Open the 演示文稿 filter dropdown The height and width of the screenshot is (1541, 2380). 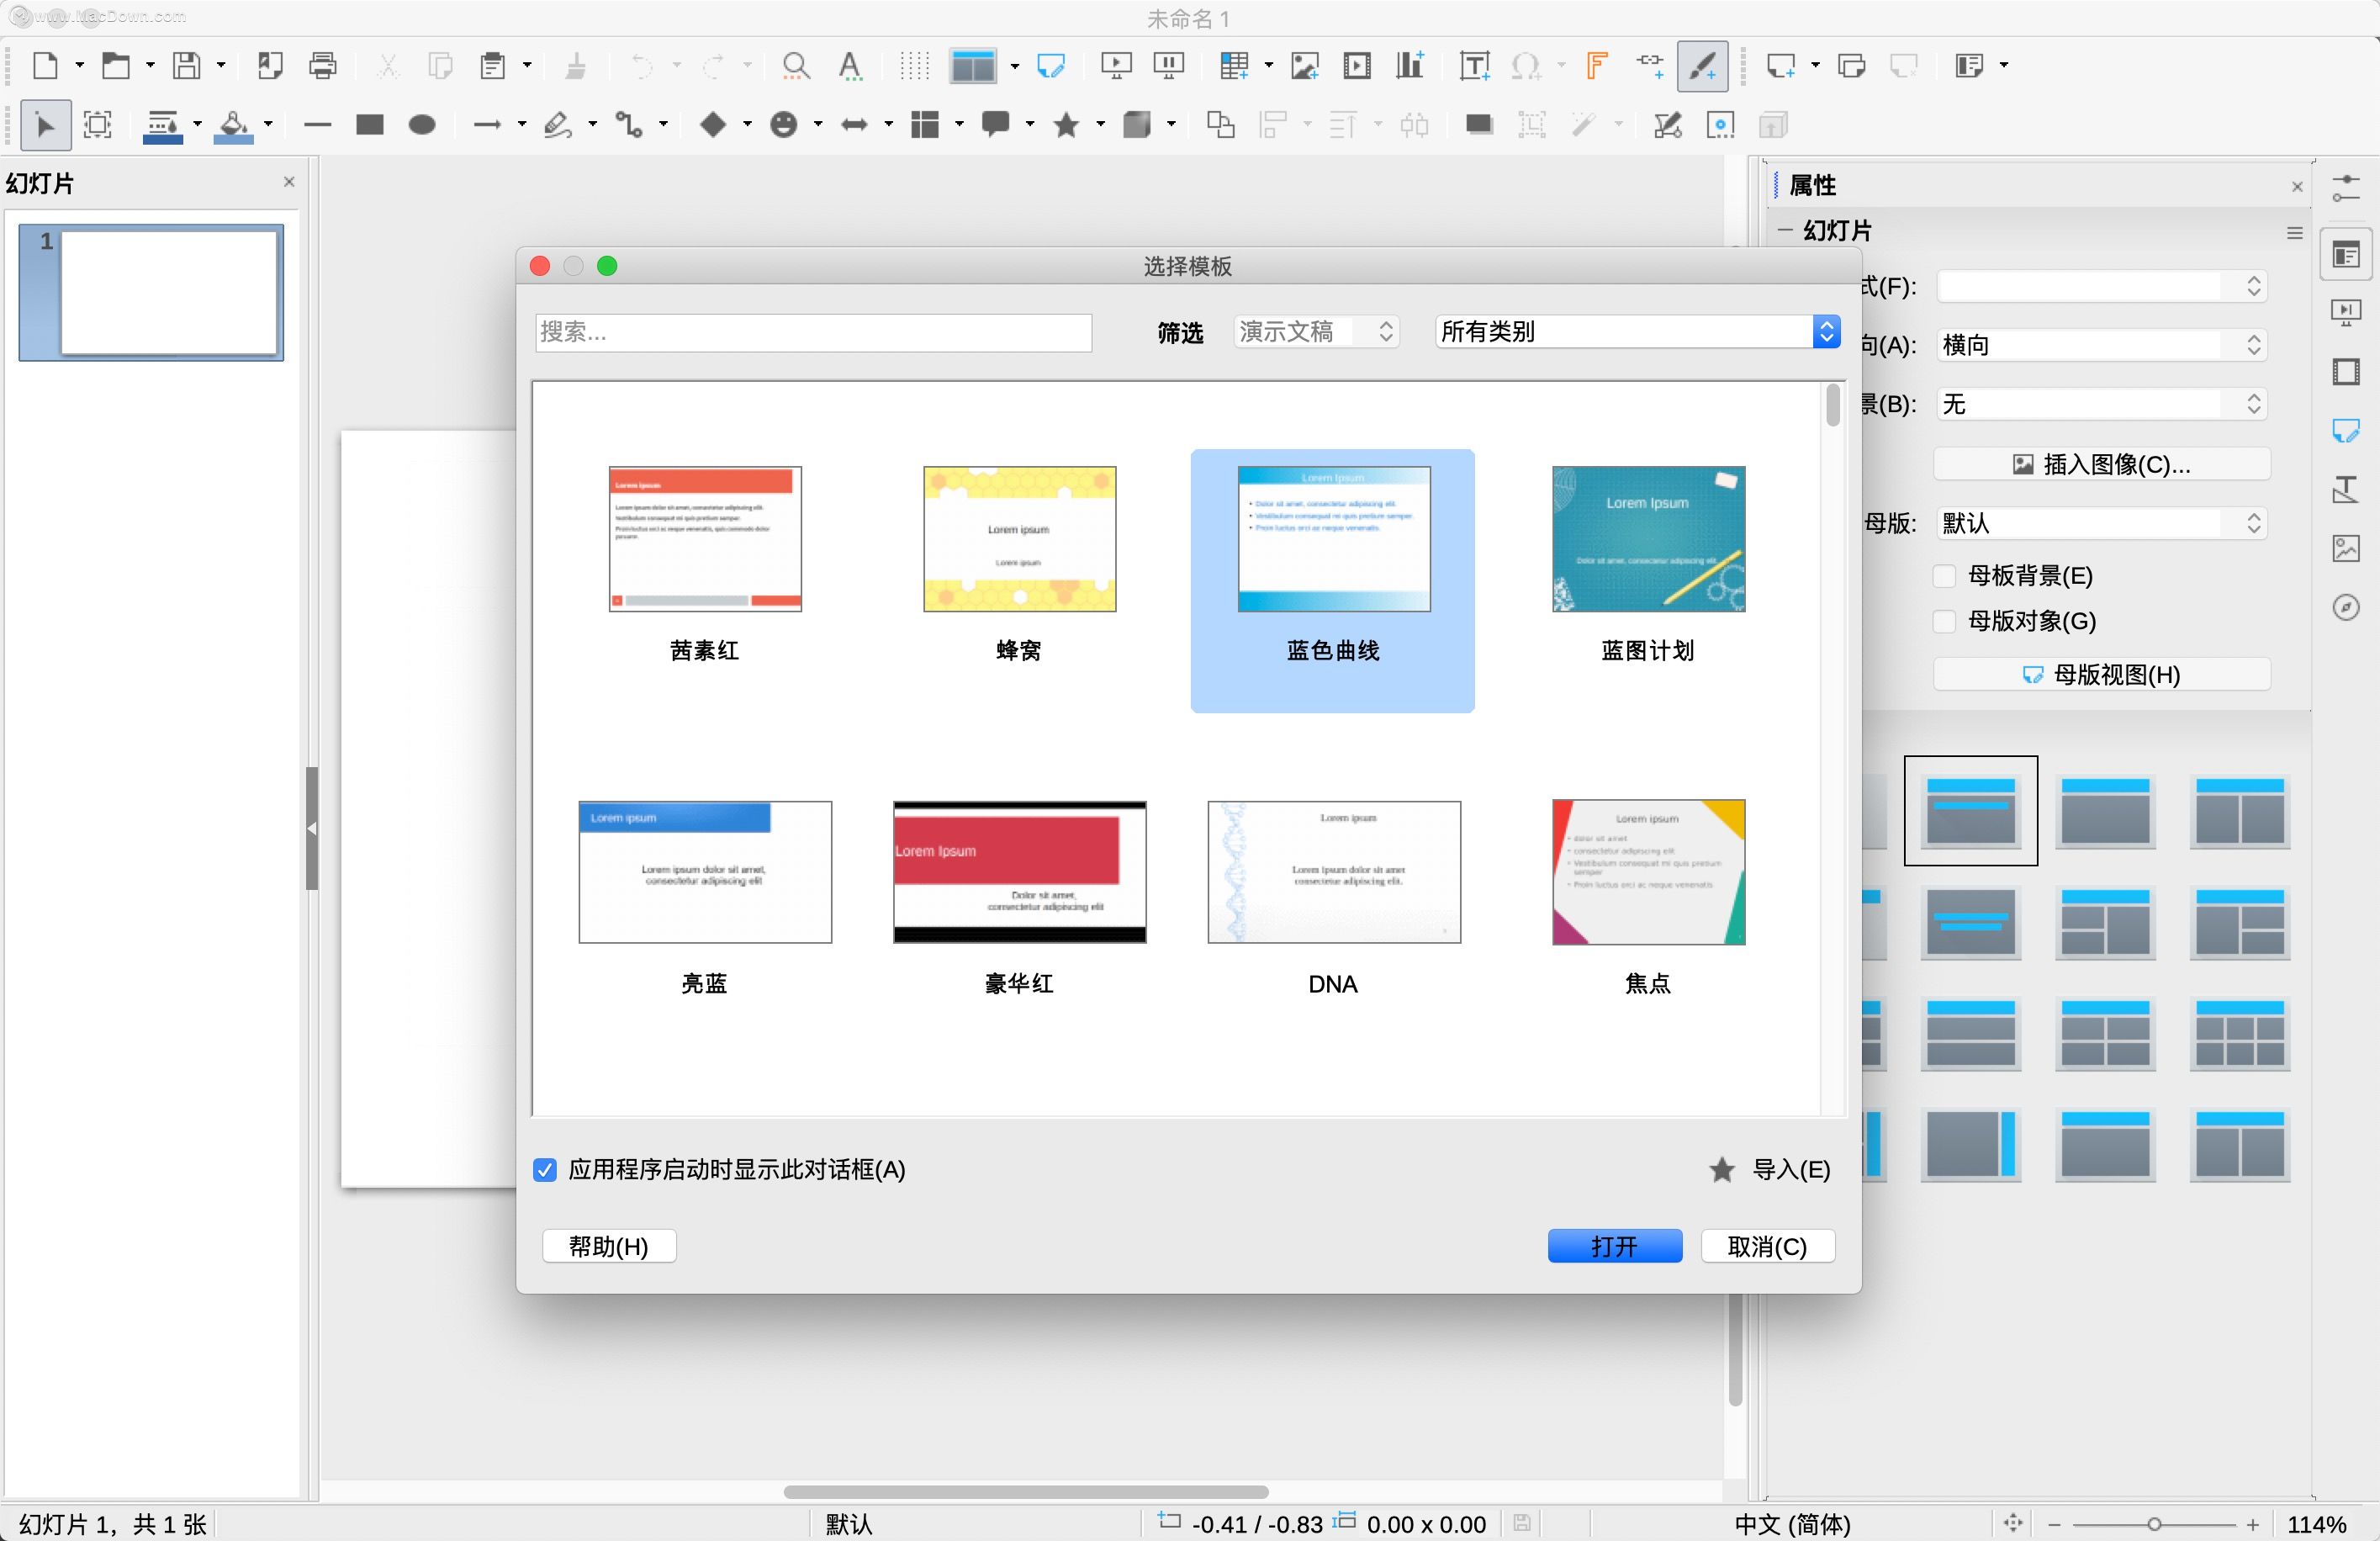click(x=1316, y=331)
